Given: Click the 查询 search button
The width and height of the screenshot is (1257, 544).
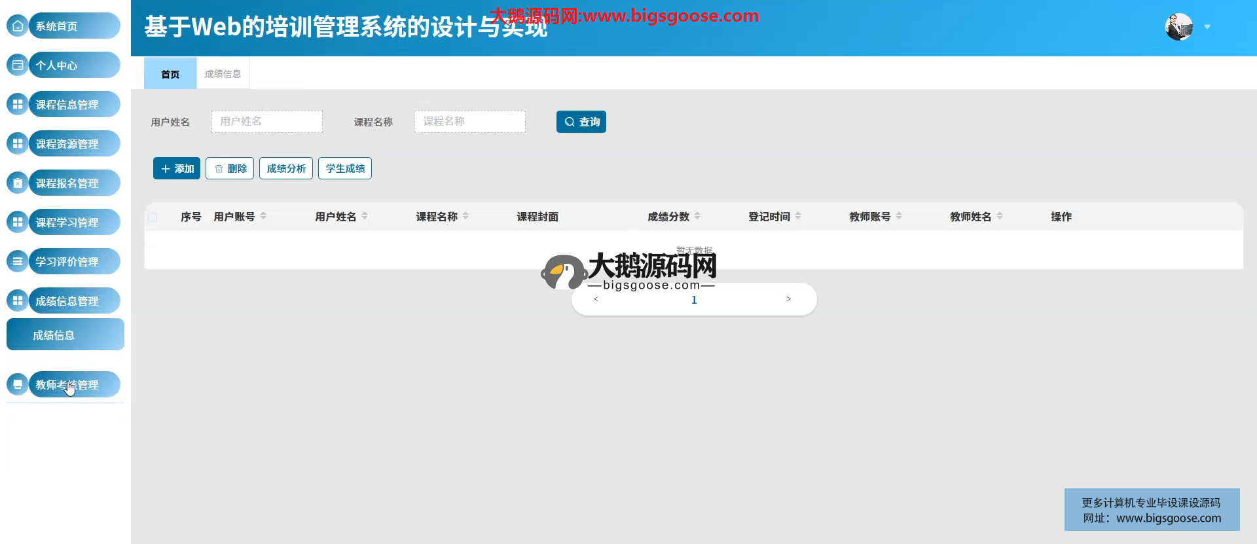Looking at the screenshot, I should tap(581, 122).
